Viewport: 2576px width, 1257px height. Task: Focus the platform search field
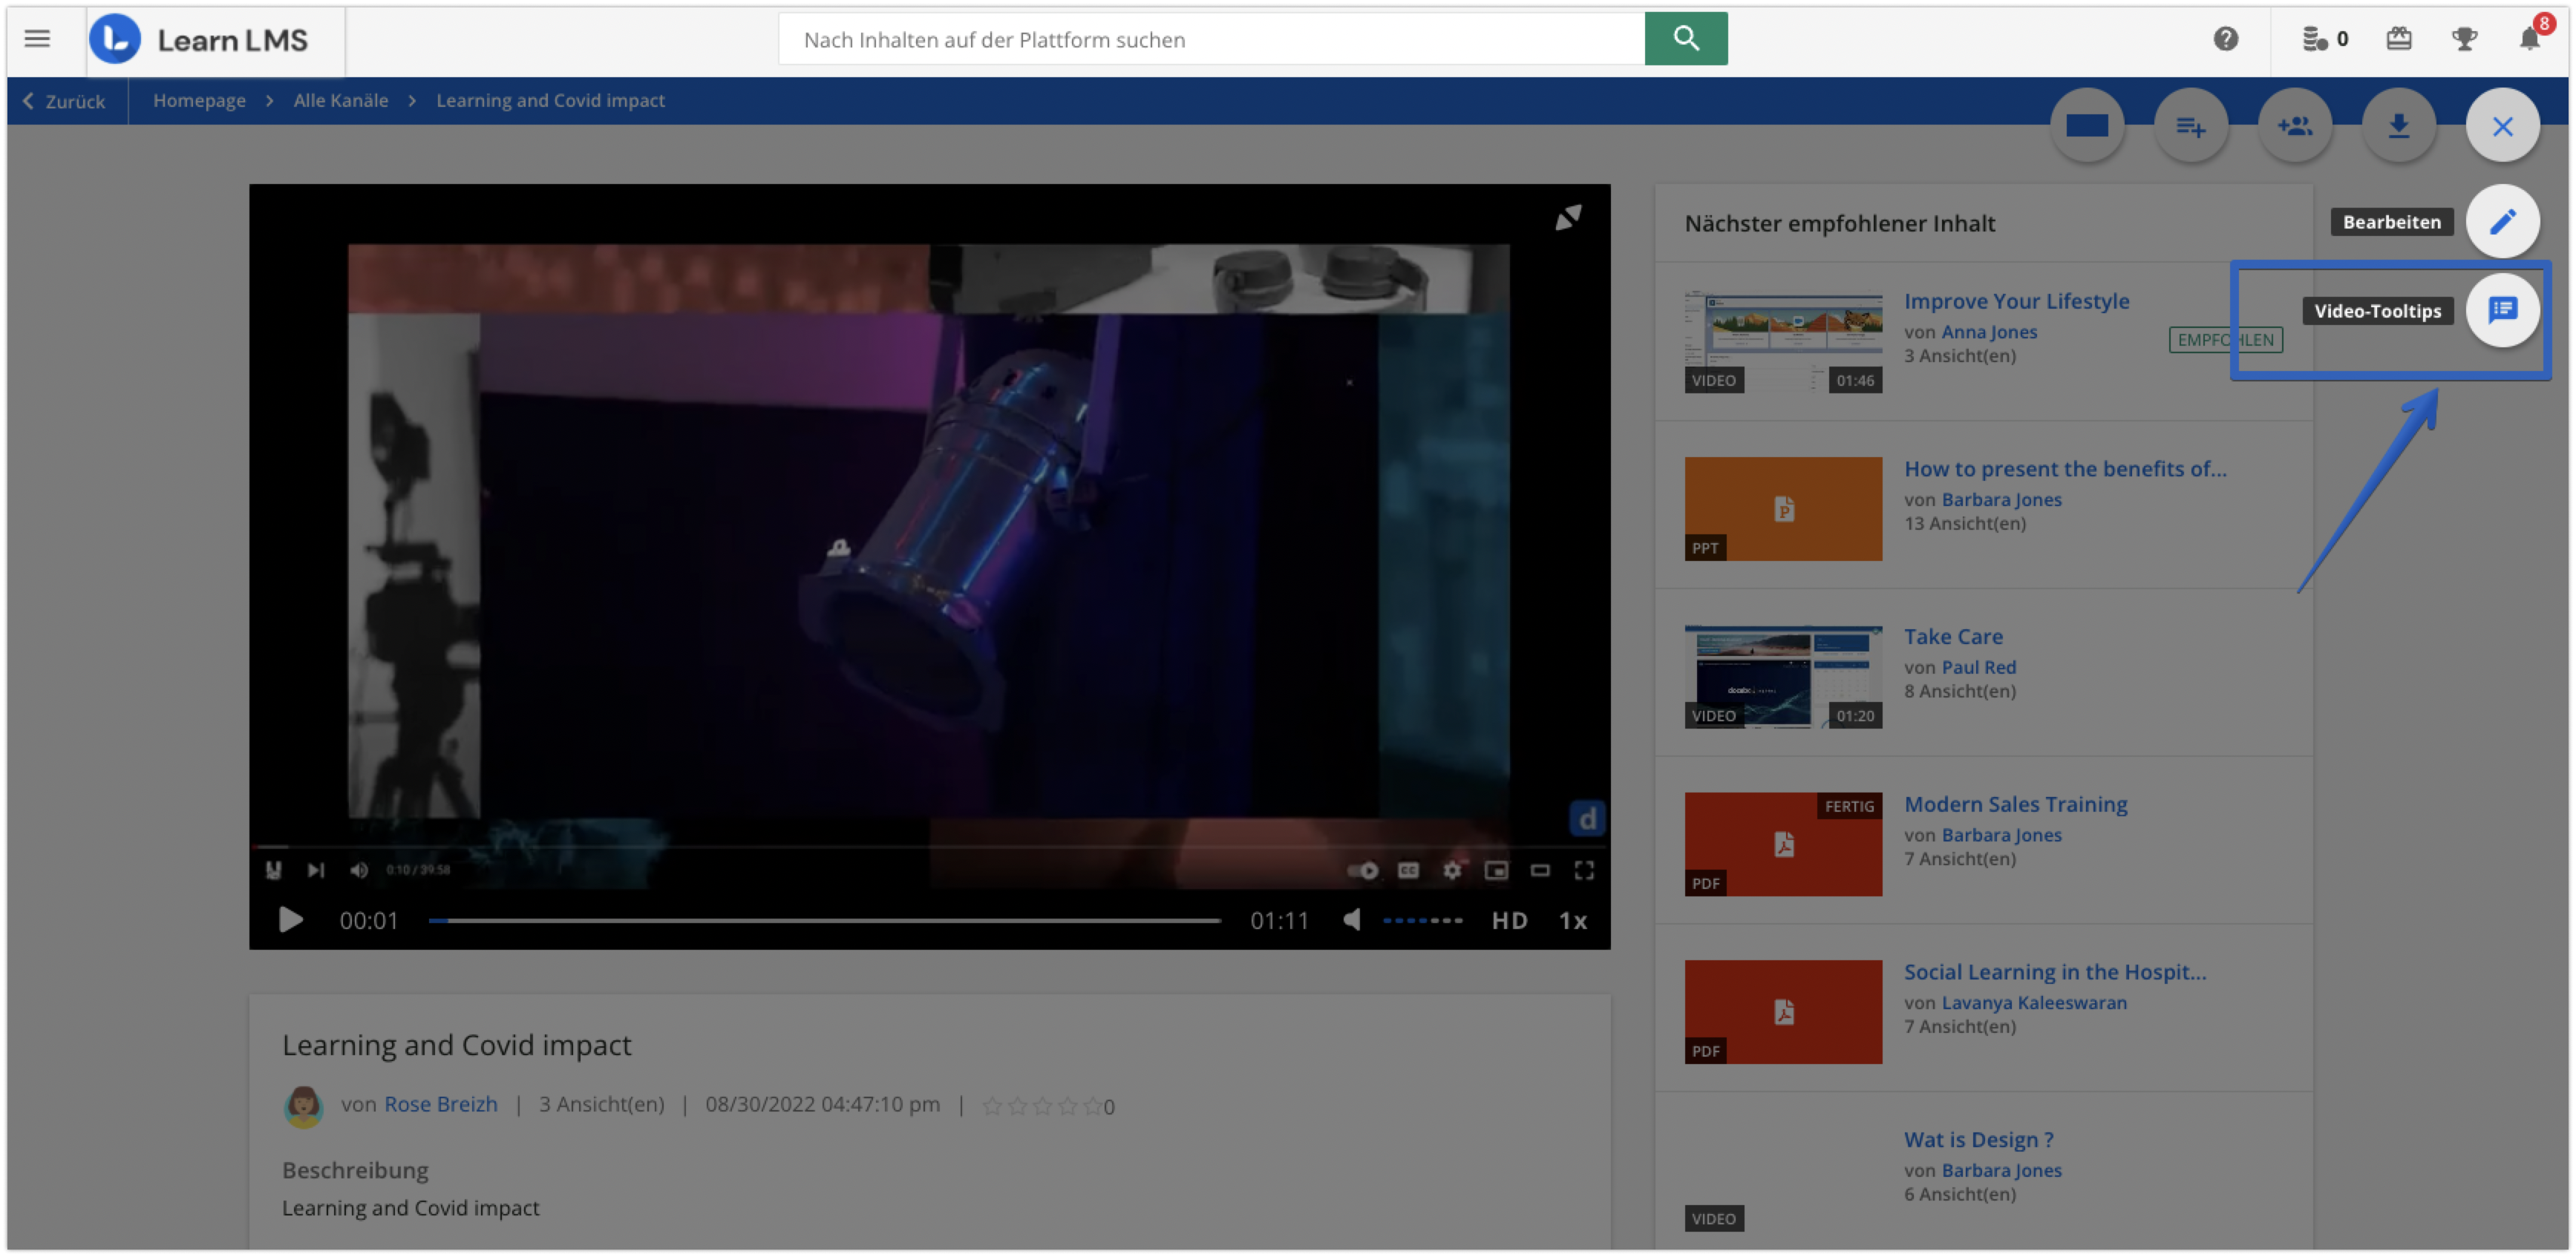(x=1212, y=39)
